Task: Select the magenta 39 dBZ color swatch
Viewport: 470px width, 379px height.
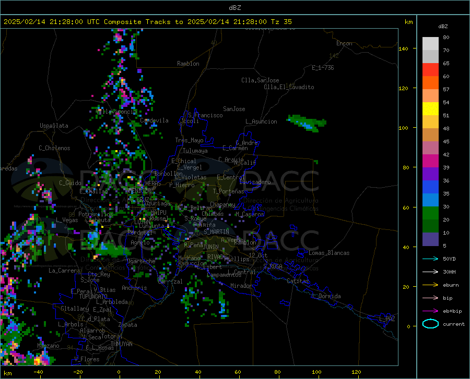Action: click(430, 161)
